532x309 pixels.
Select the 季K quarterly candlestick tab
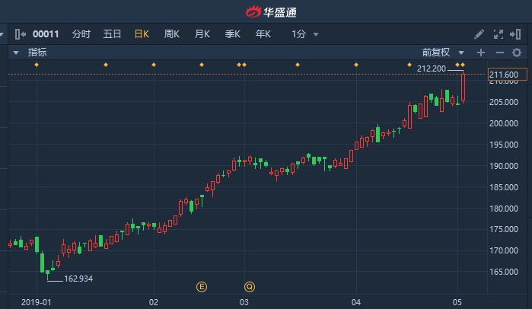click(233, 34)
